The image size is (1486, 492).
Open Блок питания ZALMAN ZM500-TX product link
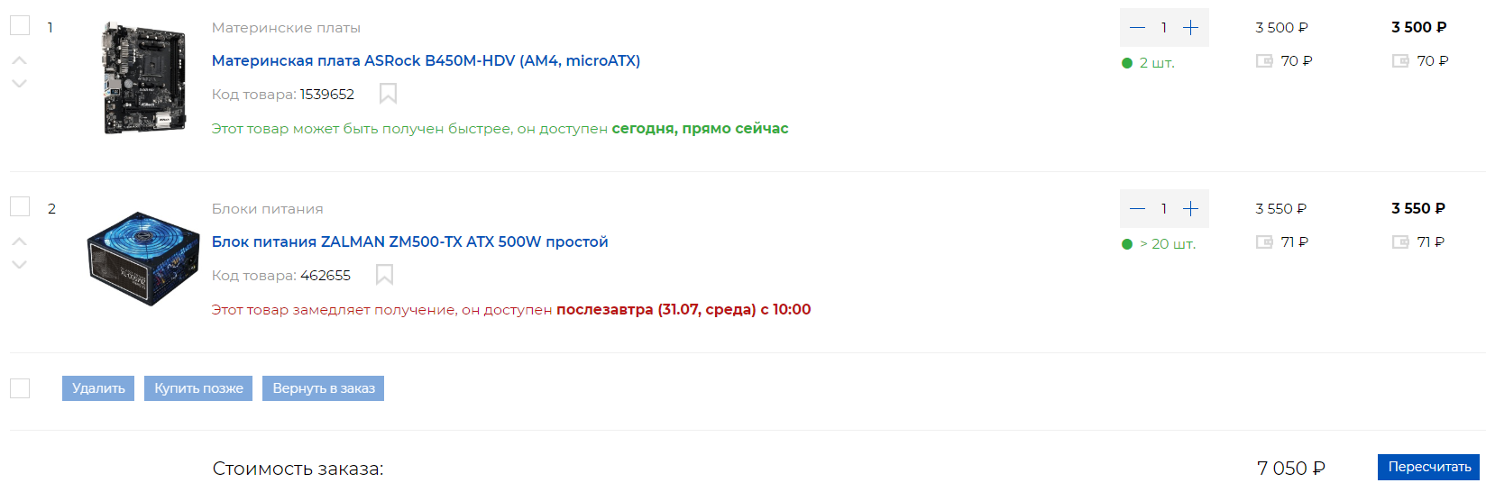(x=409, y=241)
